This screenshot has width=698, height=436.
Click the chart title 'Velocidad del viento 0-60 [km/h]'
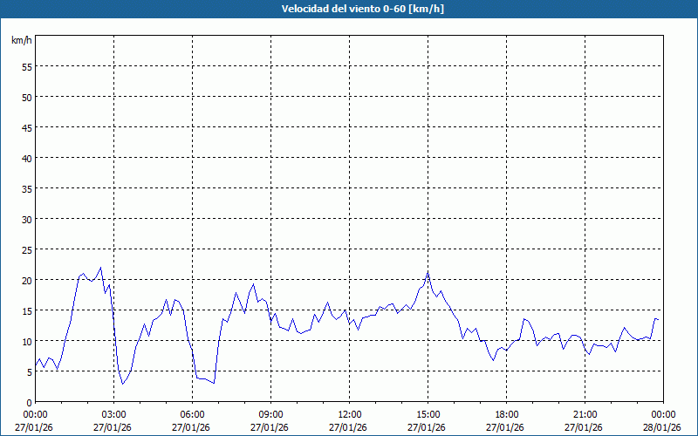click(349, 9)
